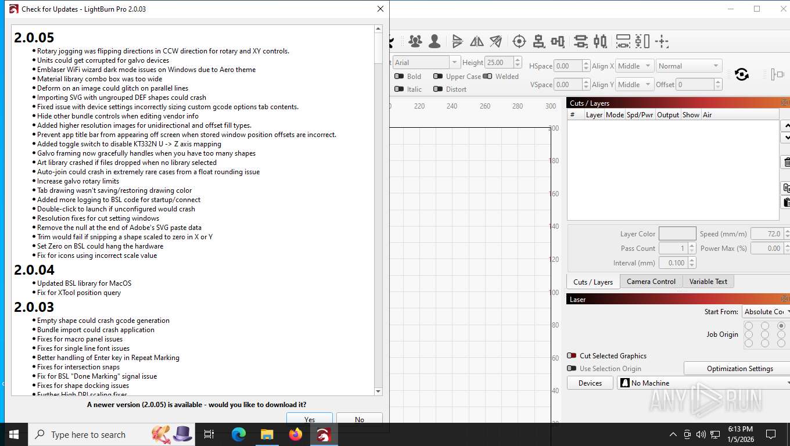This screenshot has height=446, width=790.
Task: Click Yes to download the update
Action: coord(310,419)
